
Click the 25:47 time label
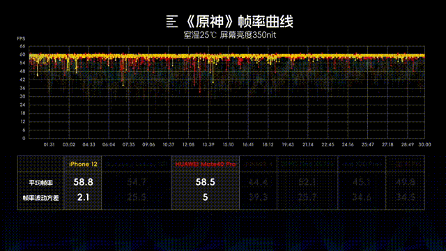367,144
